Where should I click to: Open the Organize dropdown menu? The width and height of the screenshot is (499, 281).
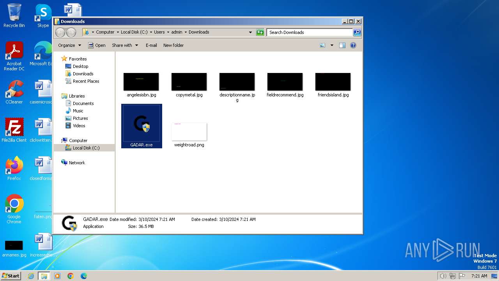click(x=69, y=45)
